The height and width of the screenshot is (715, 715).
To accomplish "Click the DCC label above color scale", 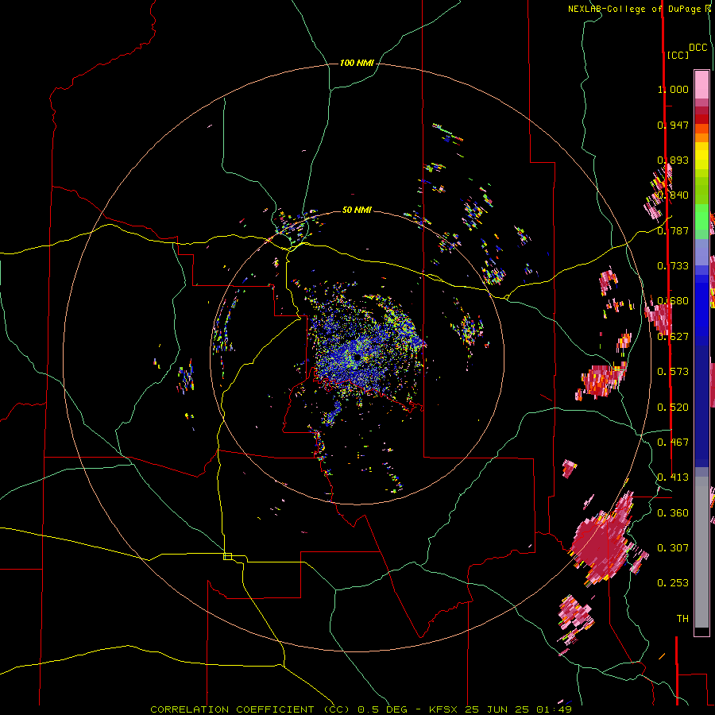I will point(698,48).
